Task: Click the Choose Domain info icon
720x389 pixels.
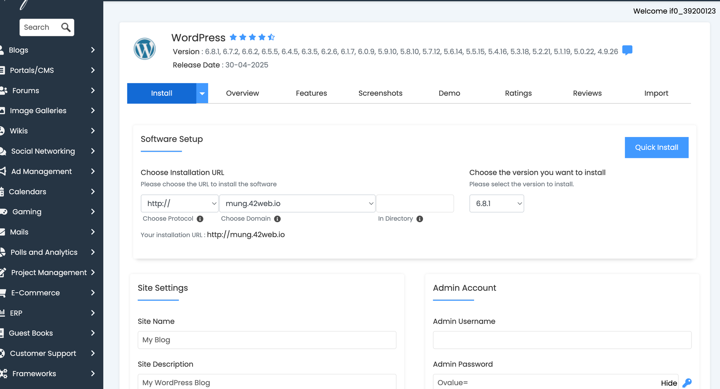Action: tap(277, 219)
